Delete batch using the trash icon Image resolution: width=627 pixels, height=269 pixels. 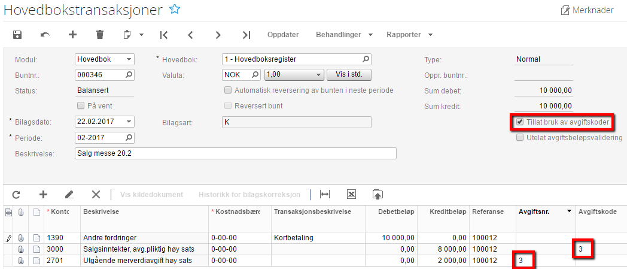click(x=100, y=35)
